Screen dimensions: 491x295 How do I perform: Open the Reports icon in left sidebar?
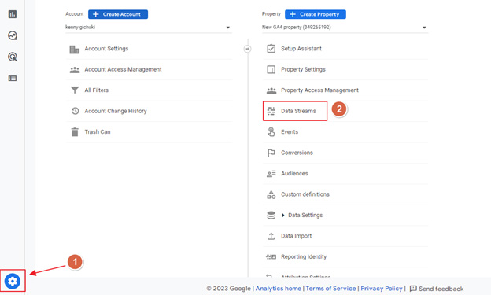pyautogui.click(x=13, y=14)
